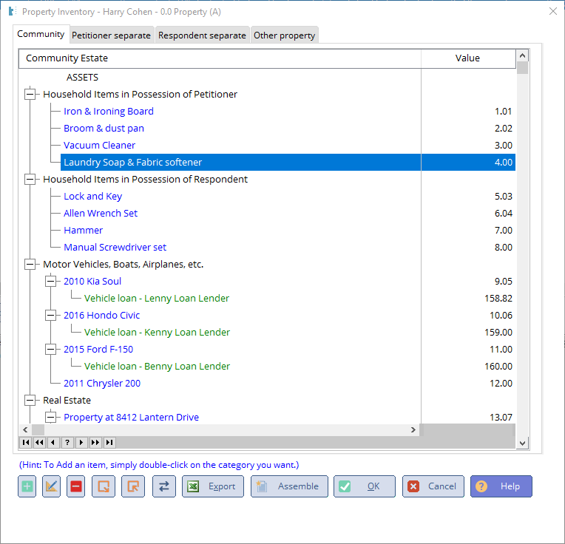Click the edit item pencil icon
The width and height of the screenshot is (565, 544).
point(51,486)
